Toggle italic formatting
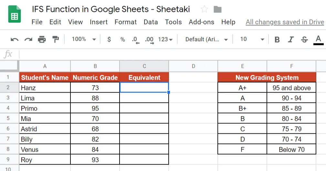The width and height of the screenshot is (326, 171). coord(291,39)
